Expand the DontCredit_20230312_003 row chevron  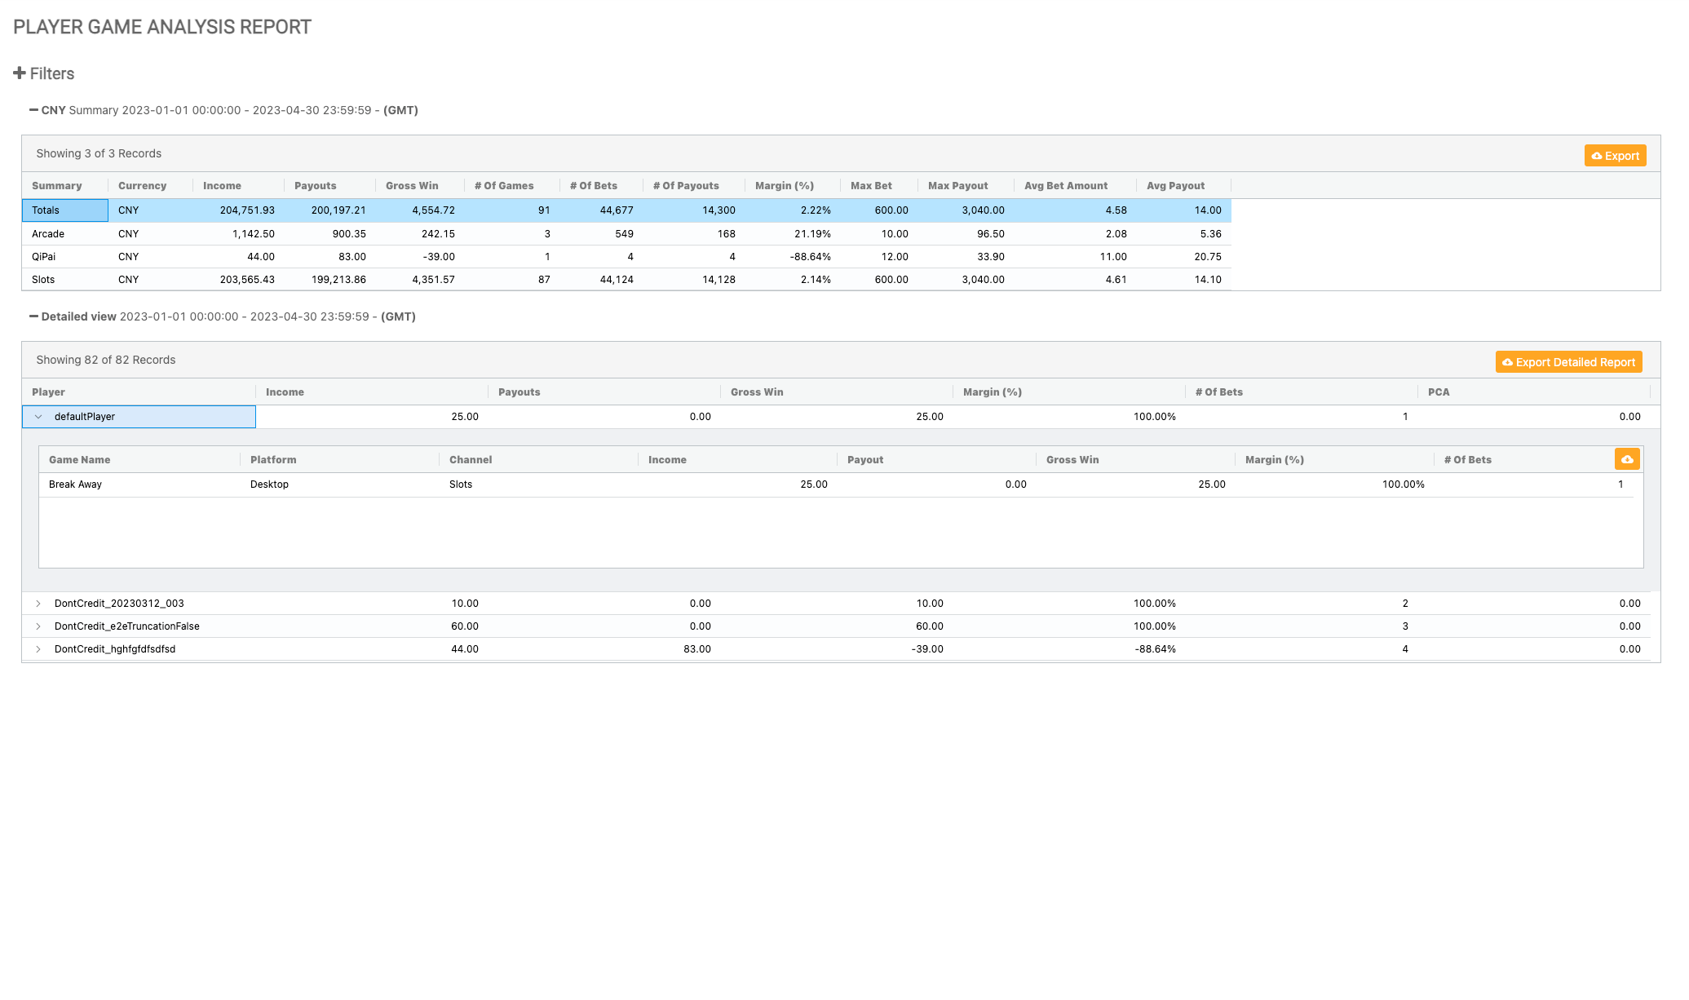(38, 604)
